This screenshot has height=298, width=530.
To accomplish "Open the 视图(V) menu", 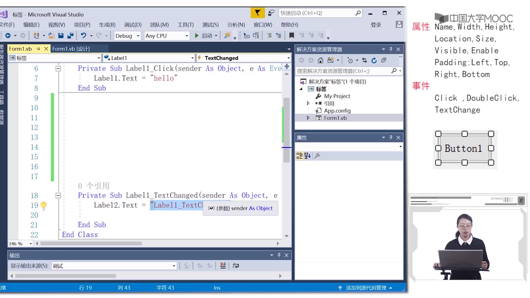I will pyautogui.click(x=57, y=25).
